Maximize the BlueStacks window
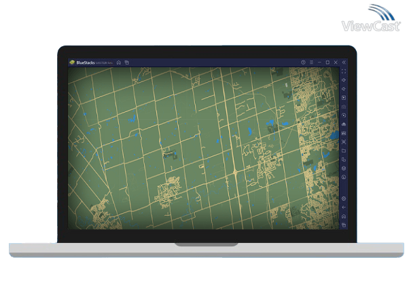 pos(327,62)
